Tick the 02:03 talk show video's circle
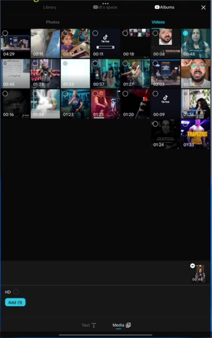Screen dimensions: 212x338 [155, 63]
